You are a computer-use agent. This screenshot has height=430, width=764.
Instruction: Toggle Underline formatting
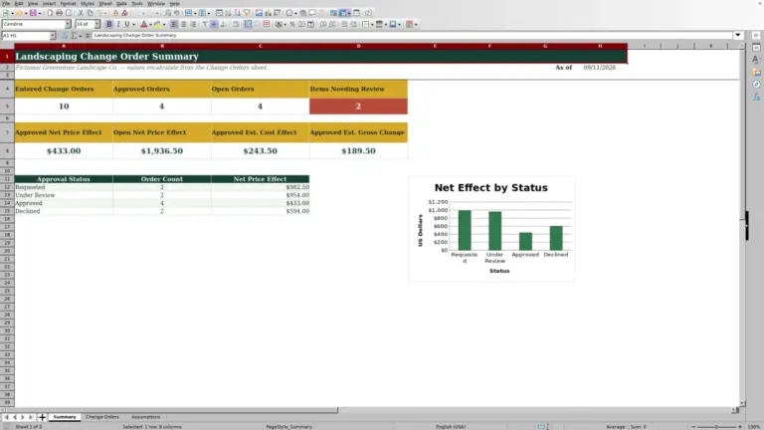127,24
